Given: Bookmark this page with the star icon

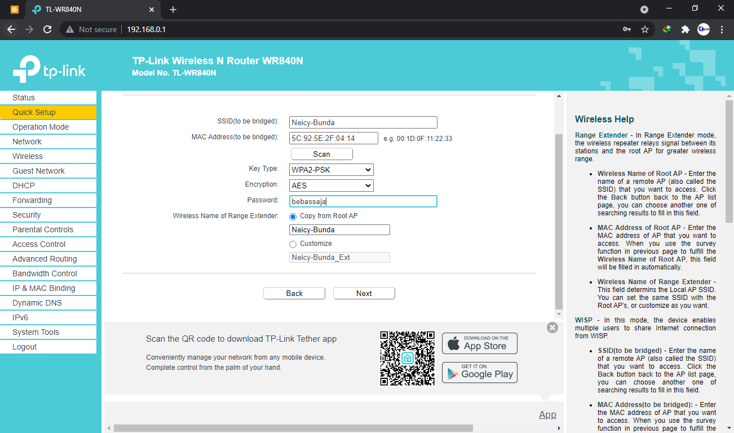Looking at the screenshot, I should [645, 29].
